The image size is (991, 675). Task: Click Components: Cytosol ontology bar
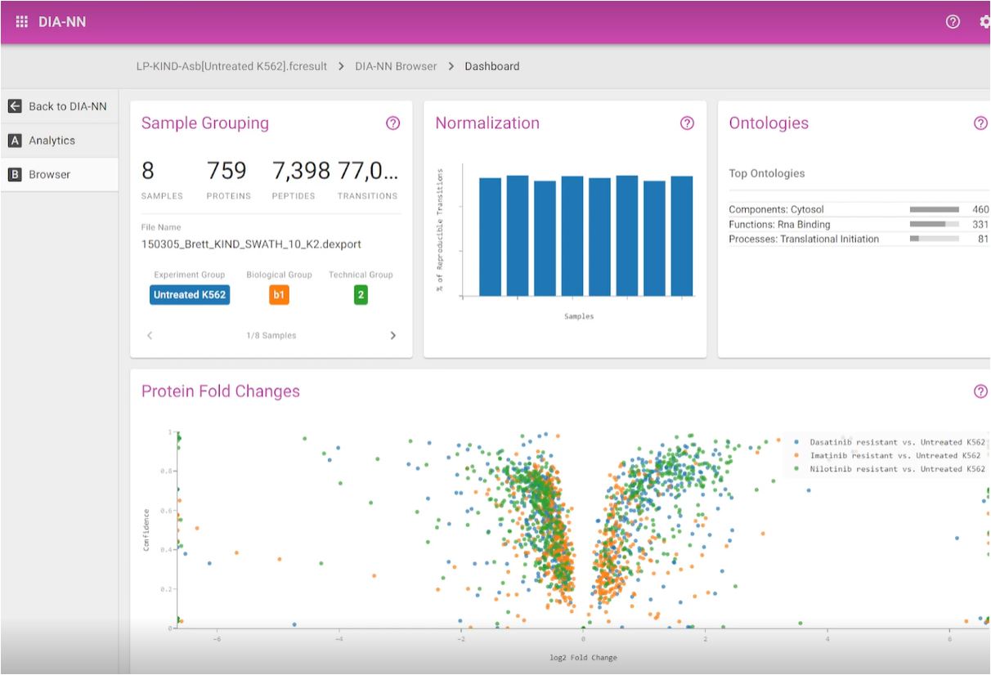coord(934,210)
